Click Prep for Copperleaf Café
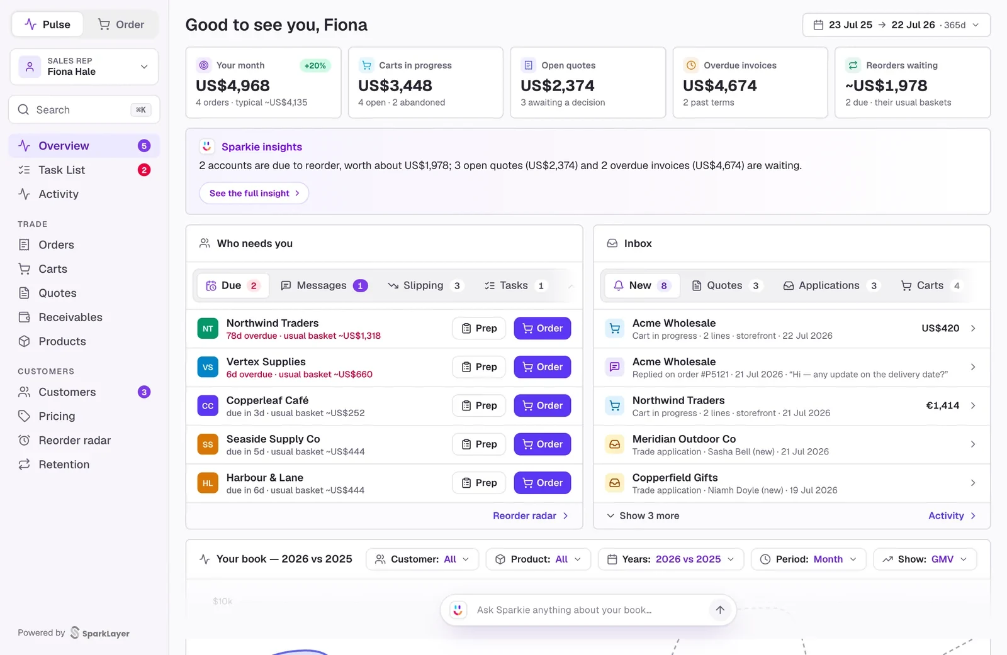 click(479, 406)
